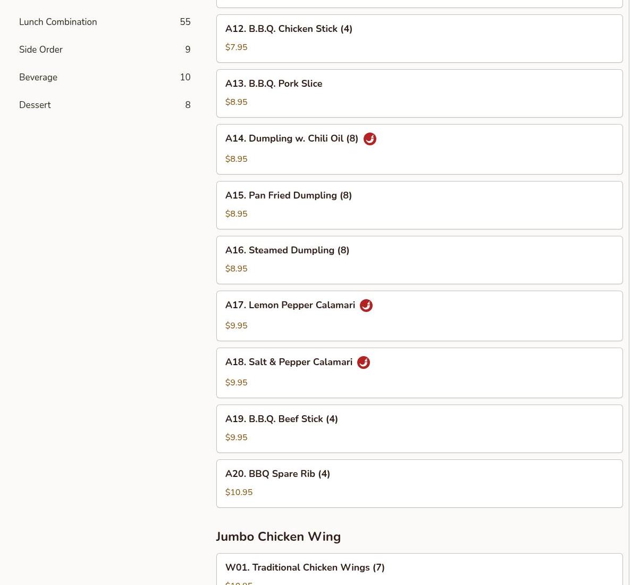Click $9.95 price under Lemon Pepper Calamari

[236, 326]
